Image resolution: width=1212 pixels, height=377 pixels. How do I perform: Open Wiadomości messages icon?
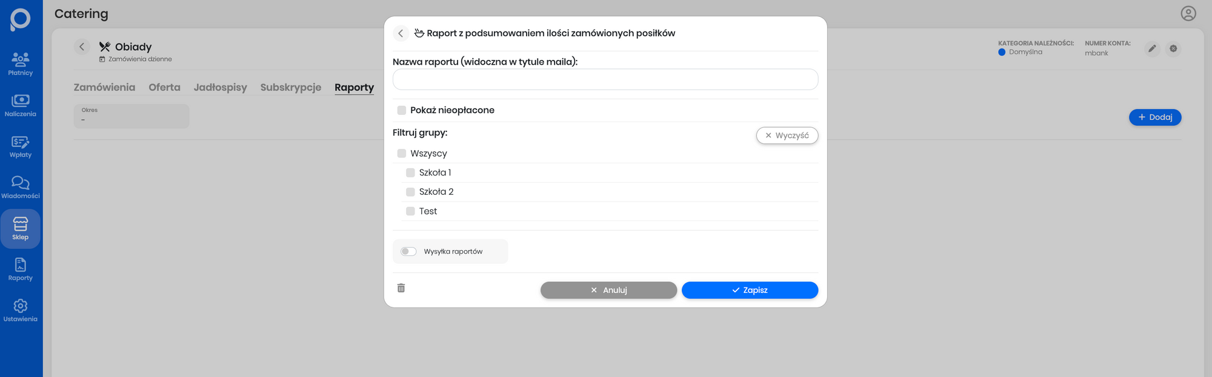(x=21, y=187)
